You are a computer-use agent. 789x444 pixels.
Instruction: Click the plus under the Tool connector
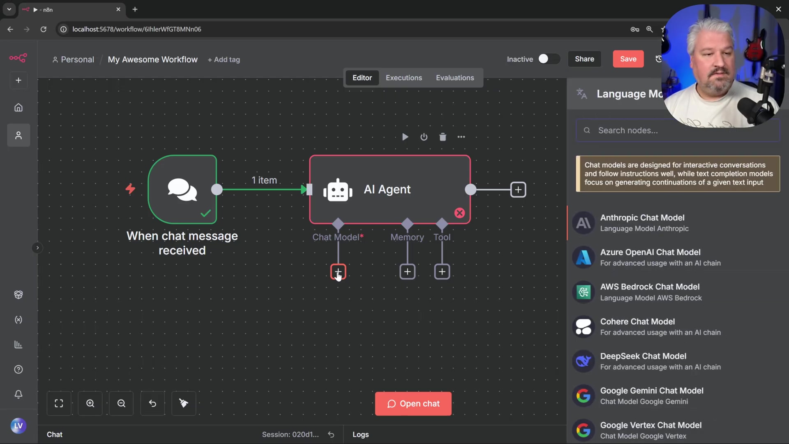(442, 271)
